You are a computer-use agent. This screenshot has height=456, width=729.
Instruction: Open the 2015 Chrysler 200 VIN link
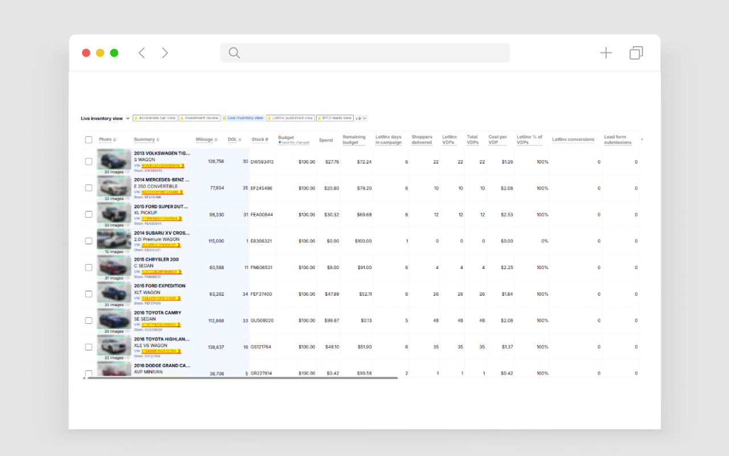(160, 272)
